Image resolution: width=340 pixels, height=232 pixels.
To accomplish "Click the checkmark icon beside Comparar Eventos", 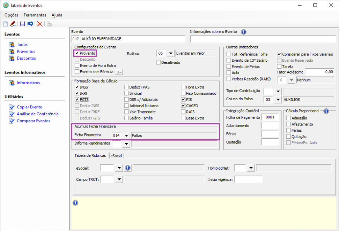I will (12, 121).
